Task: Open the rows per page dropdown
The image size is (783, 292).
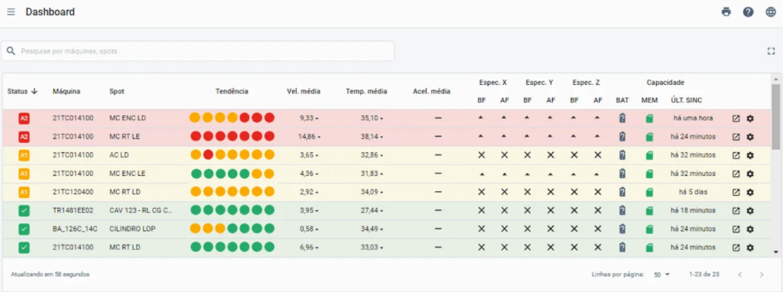Action: pyautogui.click(x=662, y=274)
